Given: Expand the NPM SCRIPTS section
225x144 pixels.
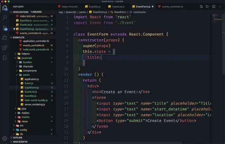Looking at the screenshot, I should click(x=20, y=142).
